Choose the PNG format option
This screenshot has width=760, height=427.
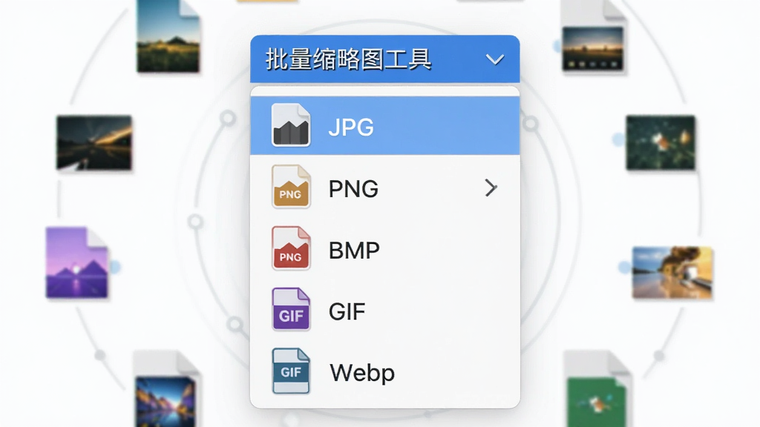[x=385, y=188]
